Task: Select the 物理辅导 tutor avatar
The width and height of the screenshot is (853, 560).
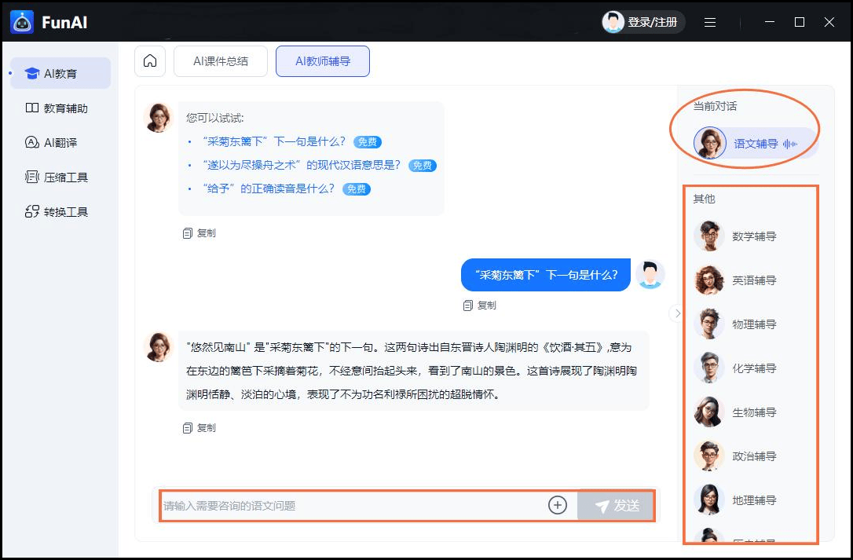Action: pos(708,324)
